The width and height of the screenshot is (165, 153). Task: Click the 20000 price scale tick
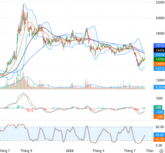pos(160,18)
